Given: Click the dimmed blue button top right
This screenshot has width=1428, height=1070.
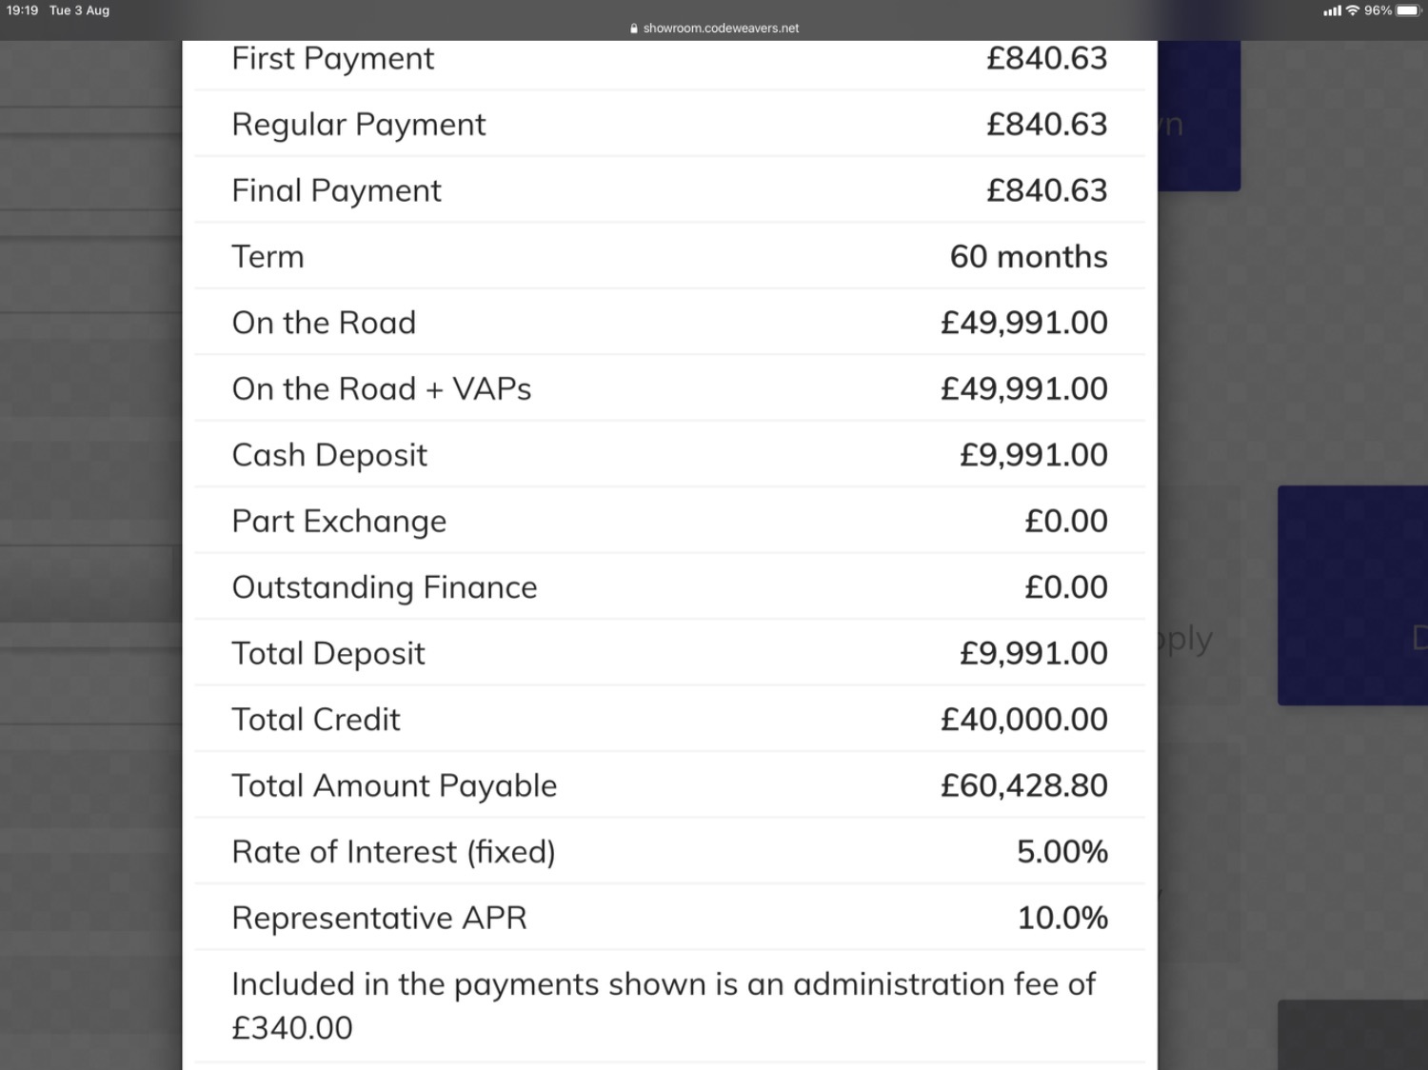Looking at the screenshot, I should click(x=1199, y=115).
